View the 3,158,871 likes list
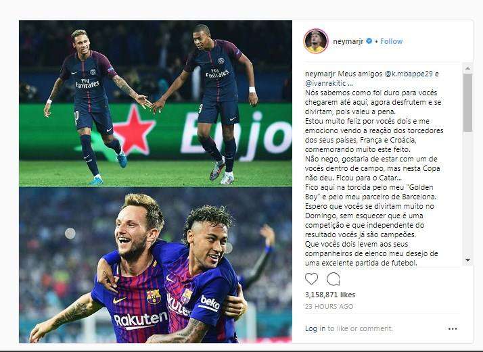Screen dimensions: 483x352 click(330, 295)
